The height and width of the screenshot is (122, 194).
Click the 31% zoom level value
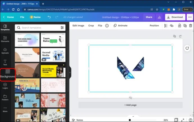[x=166, y=120]
